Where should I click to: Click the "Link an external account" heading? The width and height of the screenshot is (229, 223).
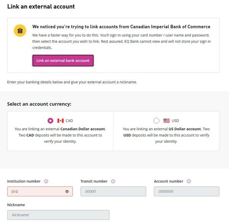click(x=41, y=6)
